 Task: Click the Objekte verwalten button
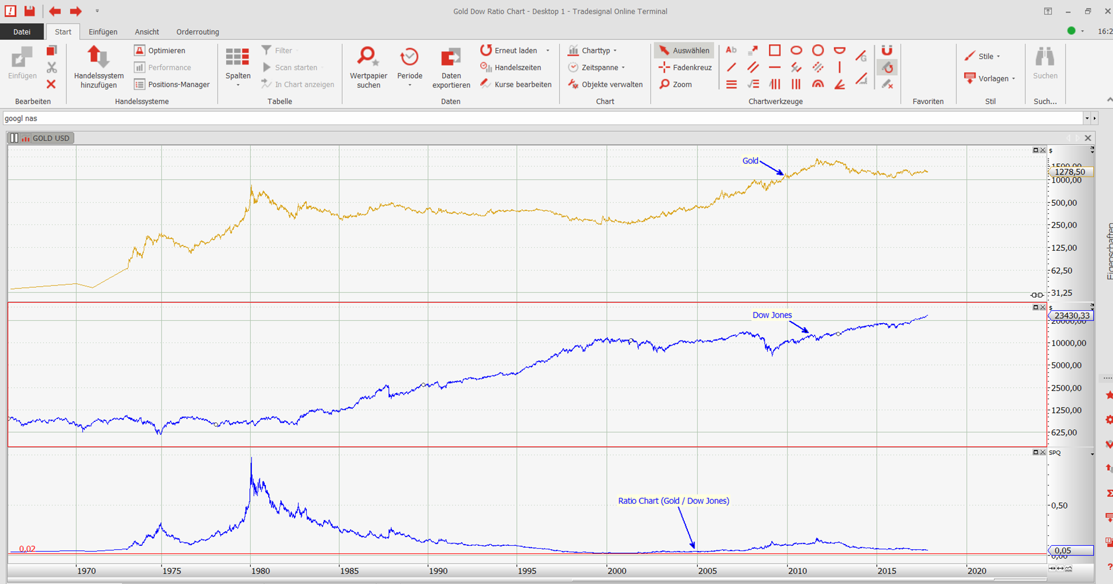pos(605,84)
